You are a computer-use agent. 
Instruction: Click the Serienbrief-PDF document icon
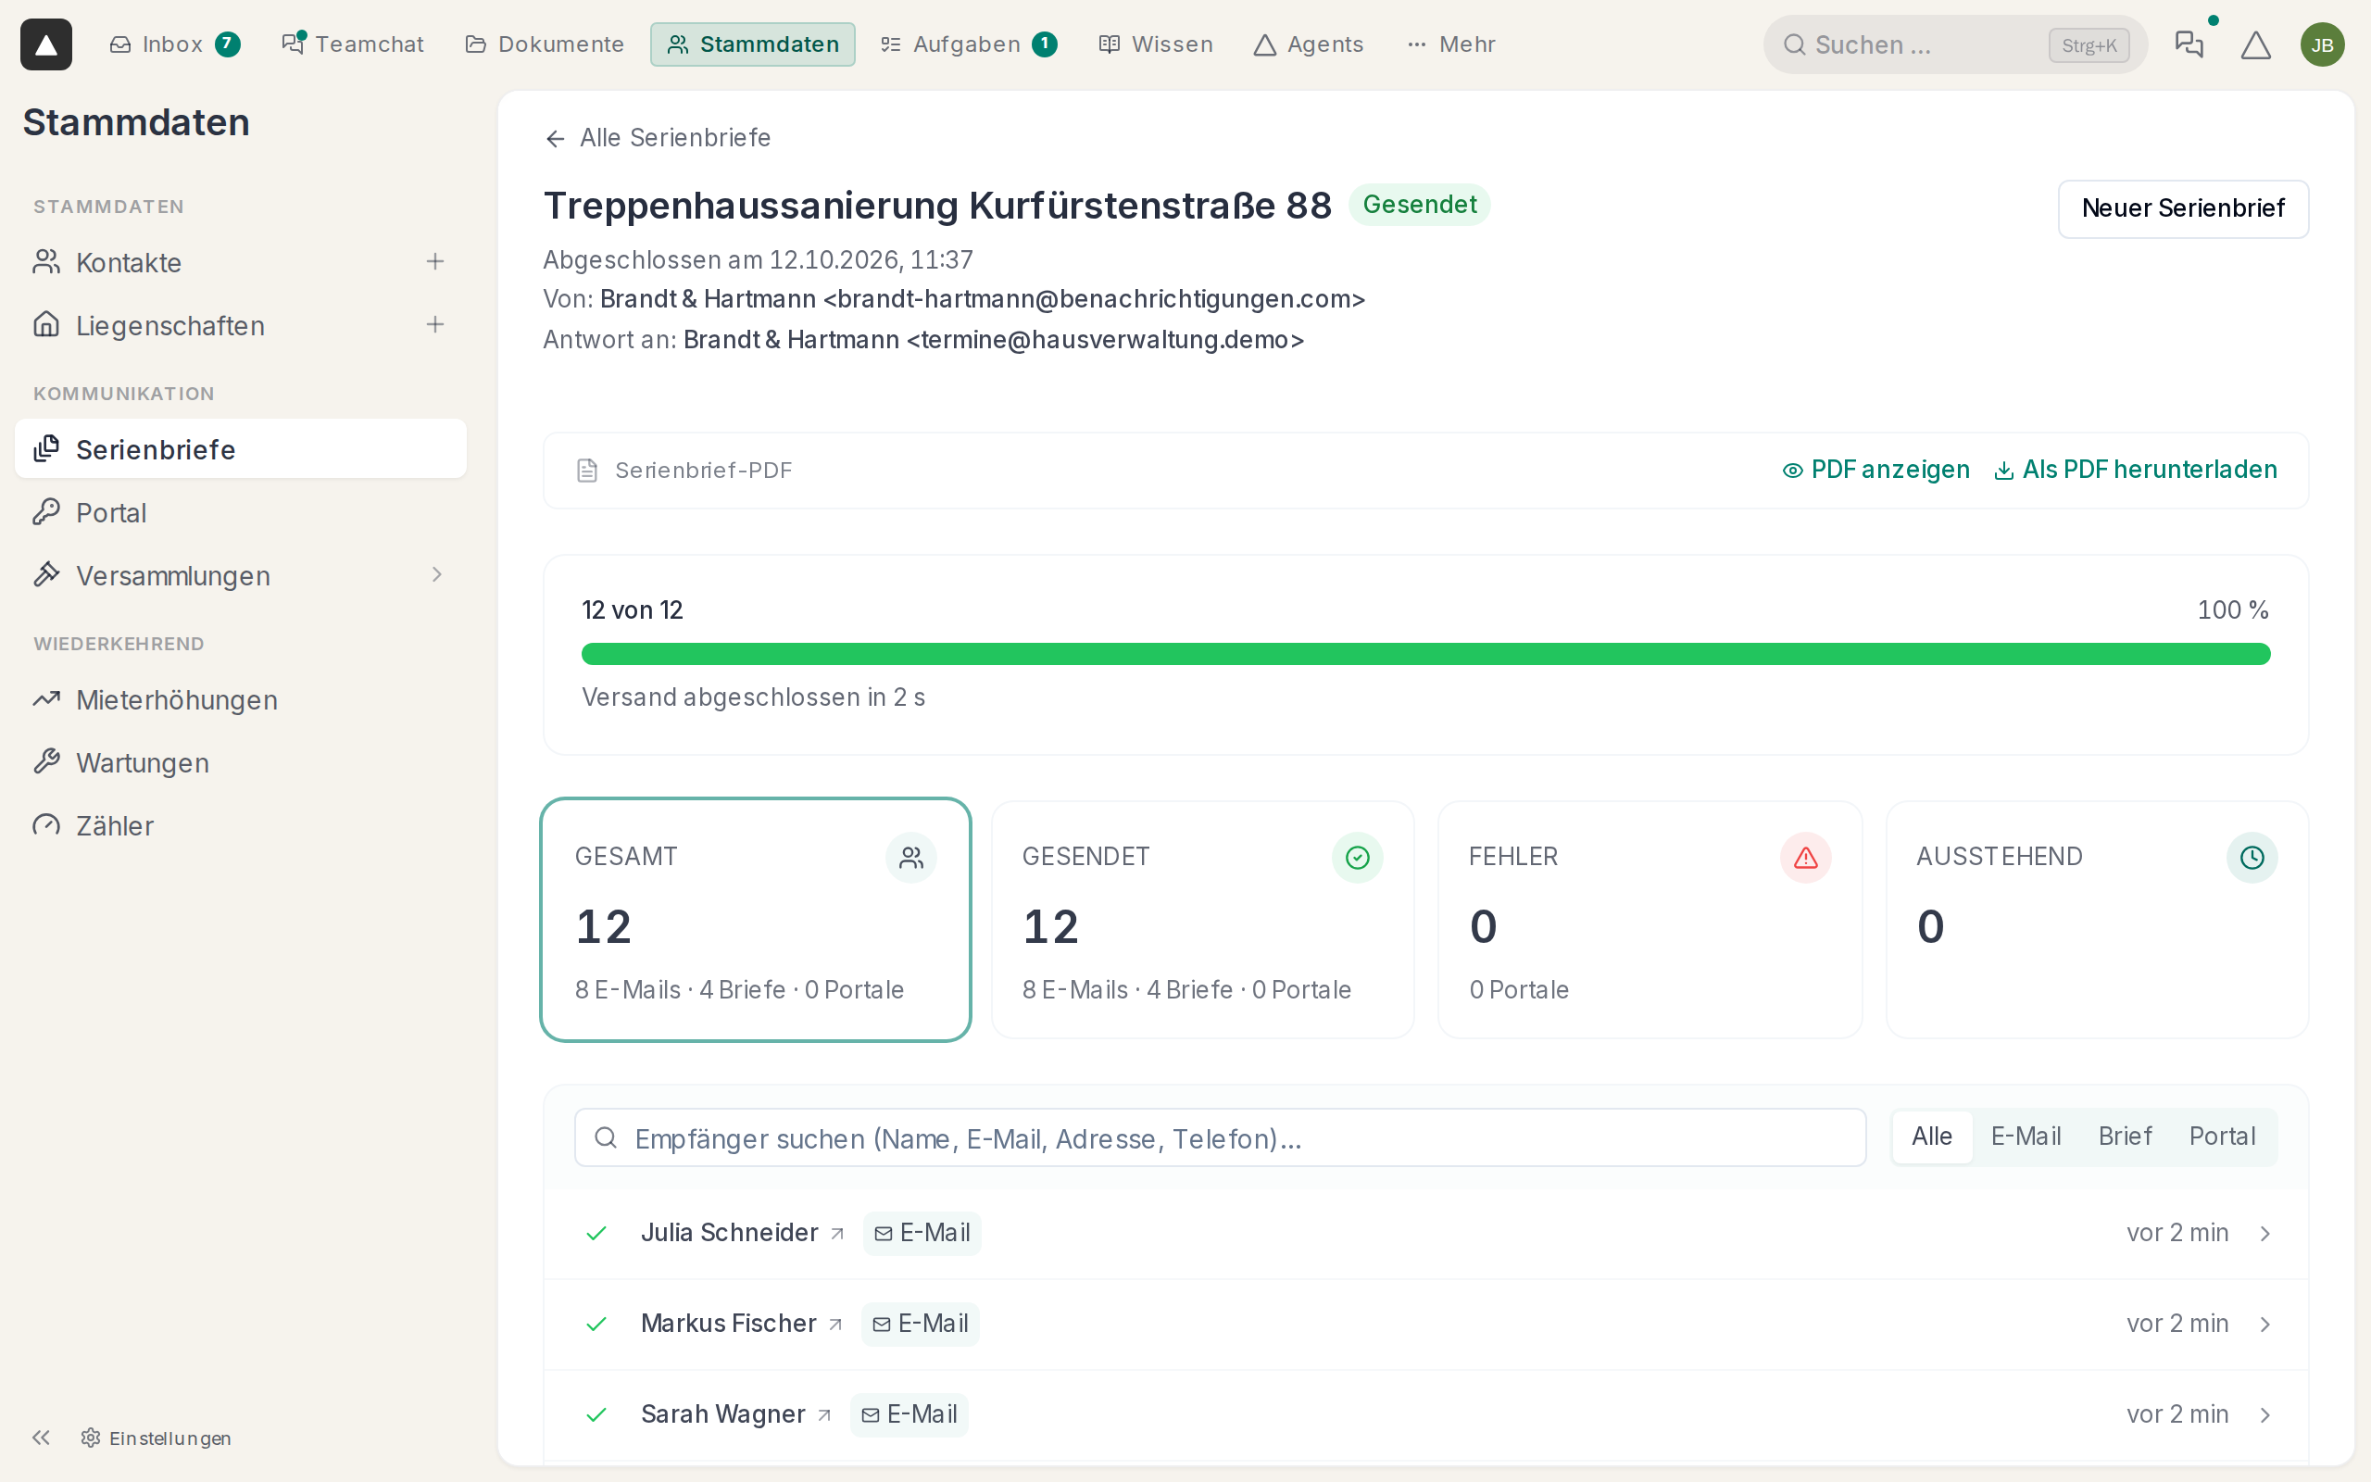[587, 471]
